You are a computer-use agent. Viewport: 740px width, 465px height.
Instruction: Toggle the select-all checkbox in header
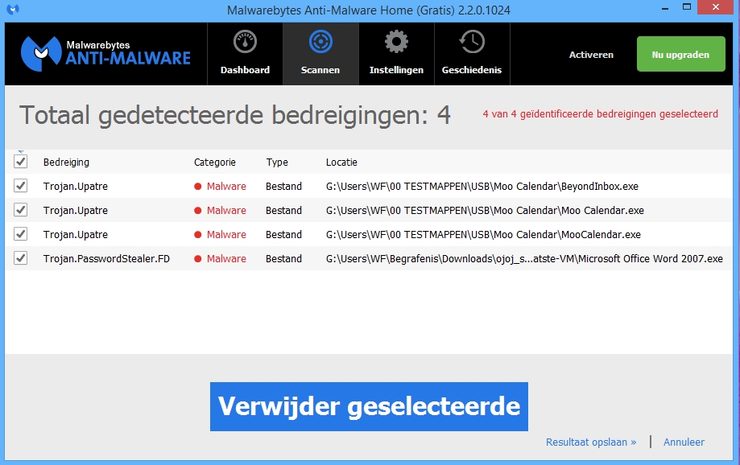pyautogui.click(x=20, y=161)
